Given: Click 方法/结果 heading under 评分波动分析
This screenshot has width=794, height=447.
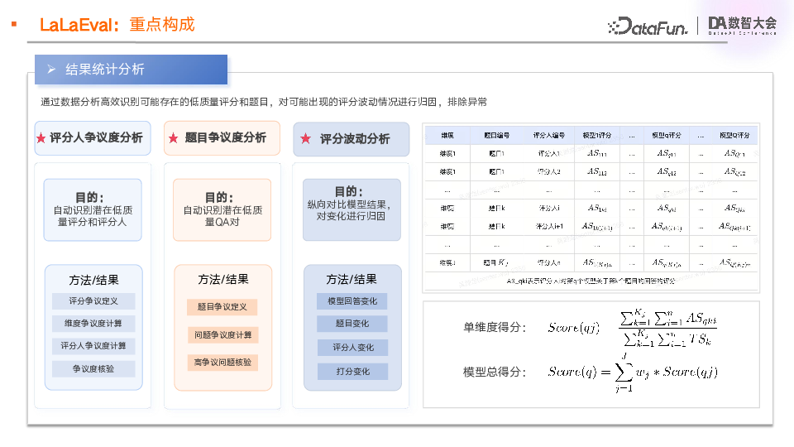Looking at the screenshot, I should (x=352, y=280).
